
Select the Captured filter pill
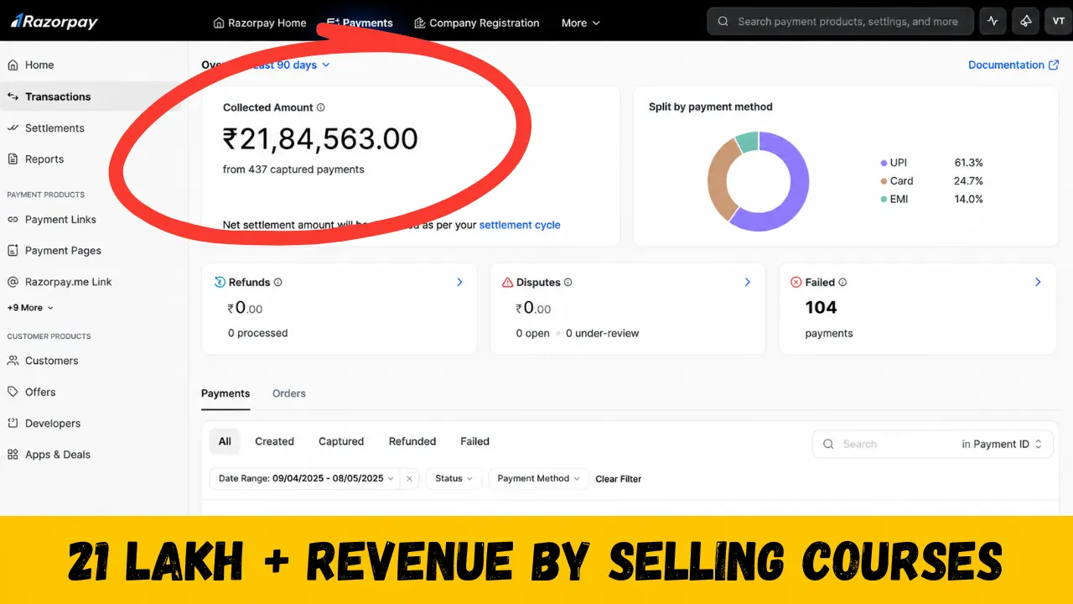click(341, 441)
